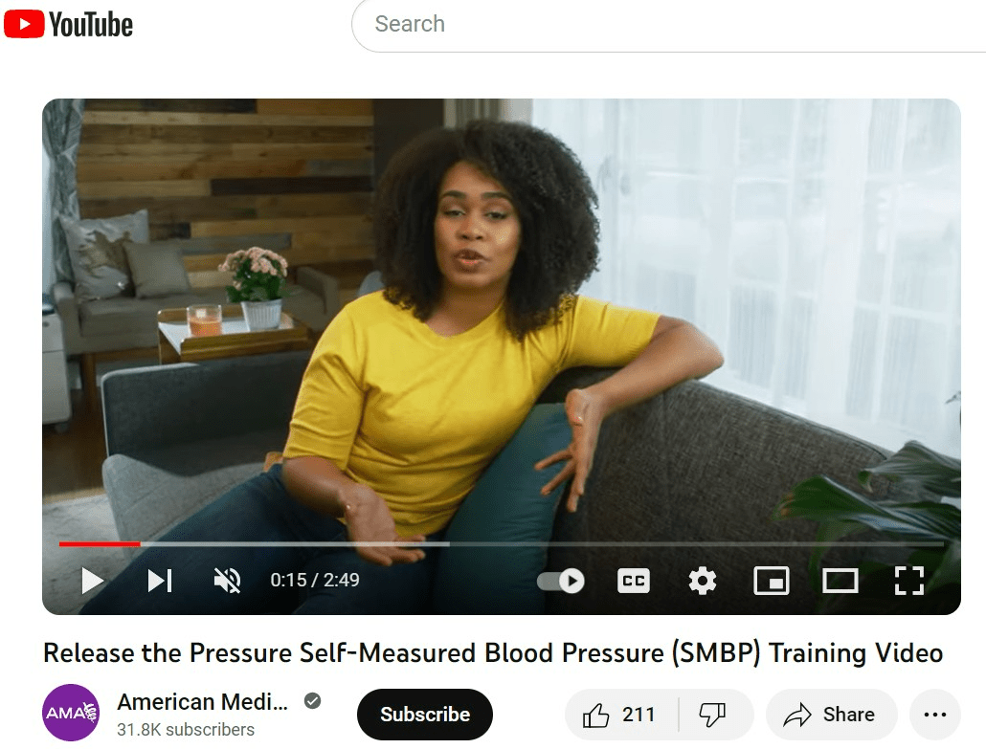Open the video settings gear

click(x=703, y=581)
